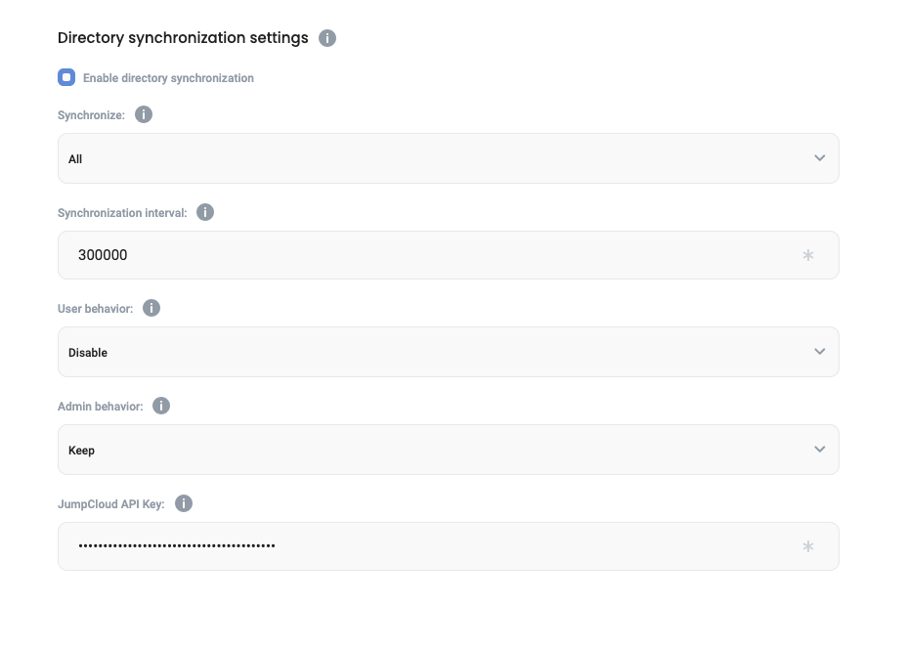Click chevron arrow in User behavior dropdown

(819, 352)
